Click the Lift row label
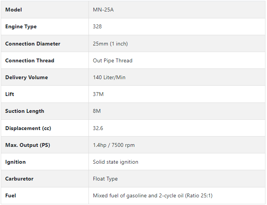This screenshot has height=205, width=267. [x=10, y=94]
